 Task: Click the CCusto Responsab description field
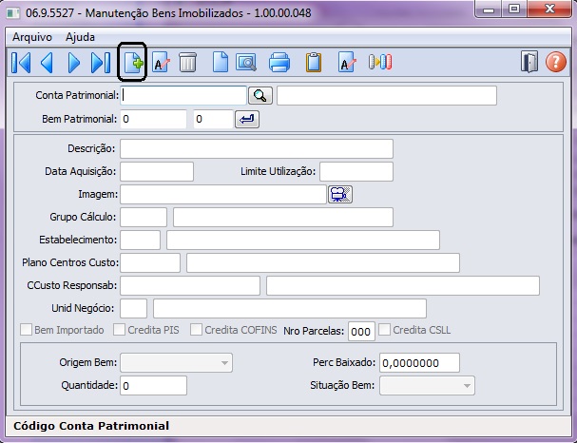click(x=403, y=285)
